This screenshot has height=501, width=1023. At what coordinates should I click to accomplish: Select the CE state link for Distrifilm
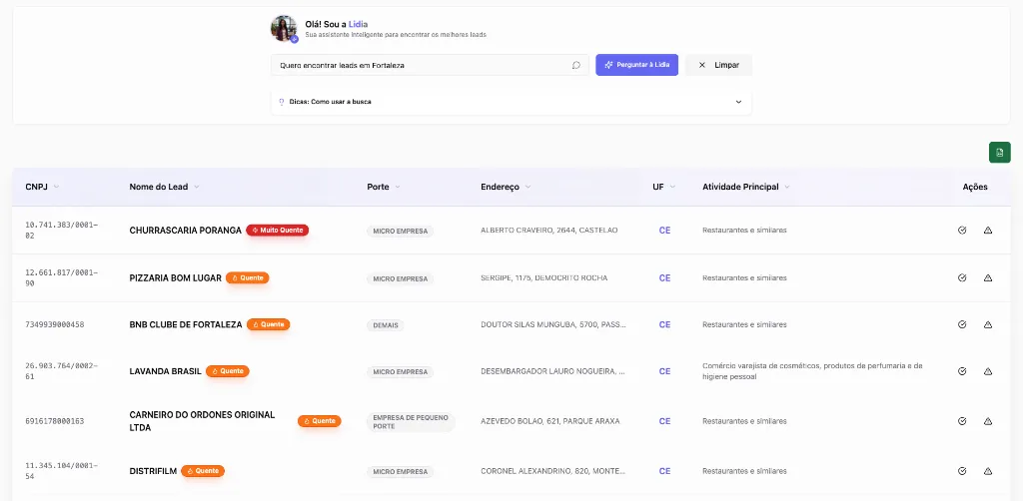(x=664, y=471)
